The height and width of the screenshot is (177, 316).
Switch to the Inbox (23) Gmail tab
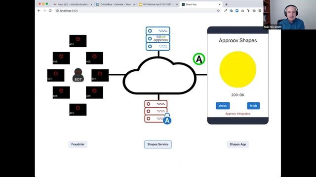(x=73, y=4)
